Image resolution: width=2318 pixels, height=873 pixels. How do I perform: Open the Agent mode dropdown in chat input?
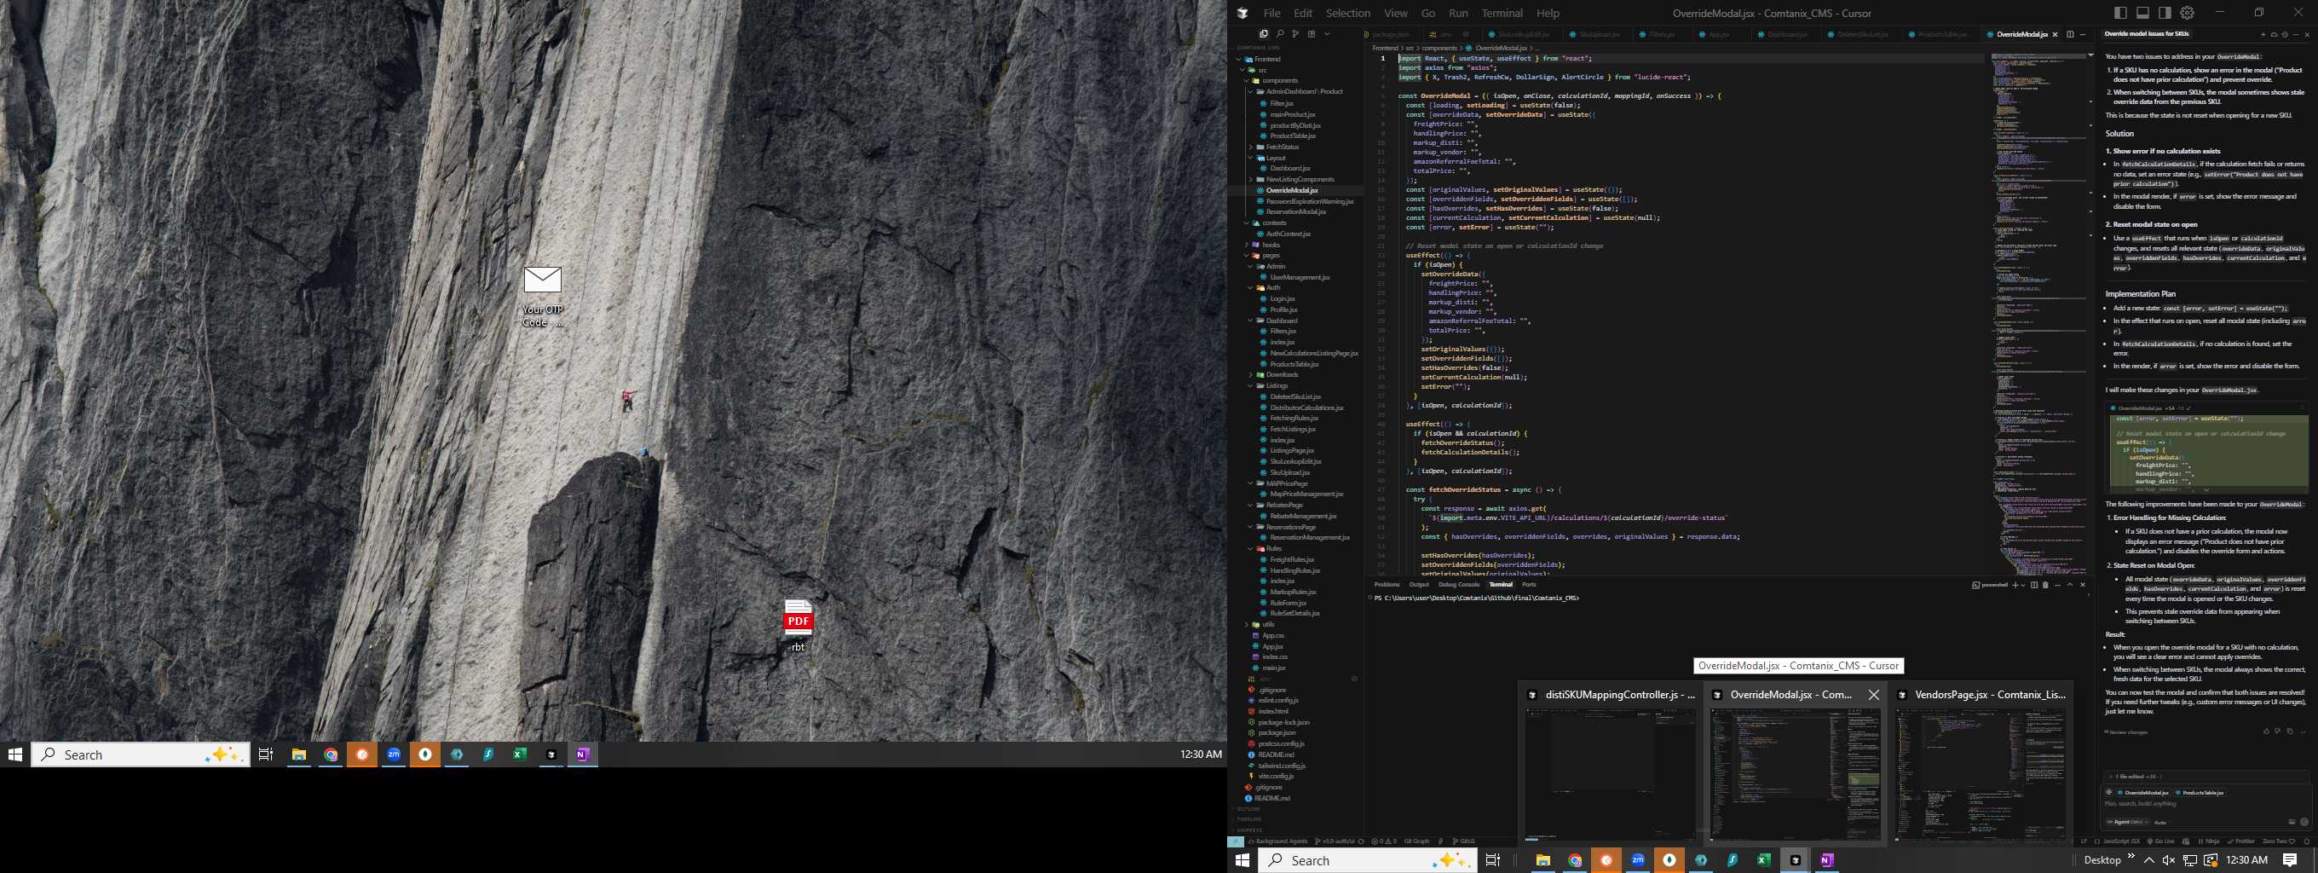coord(2127,822)
